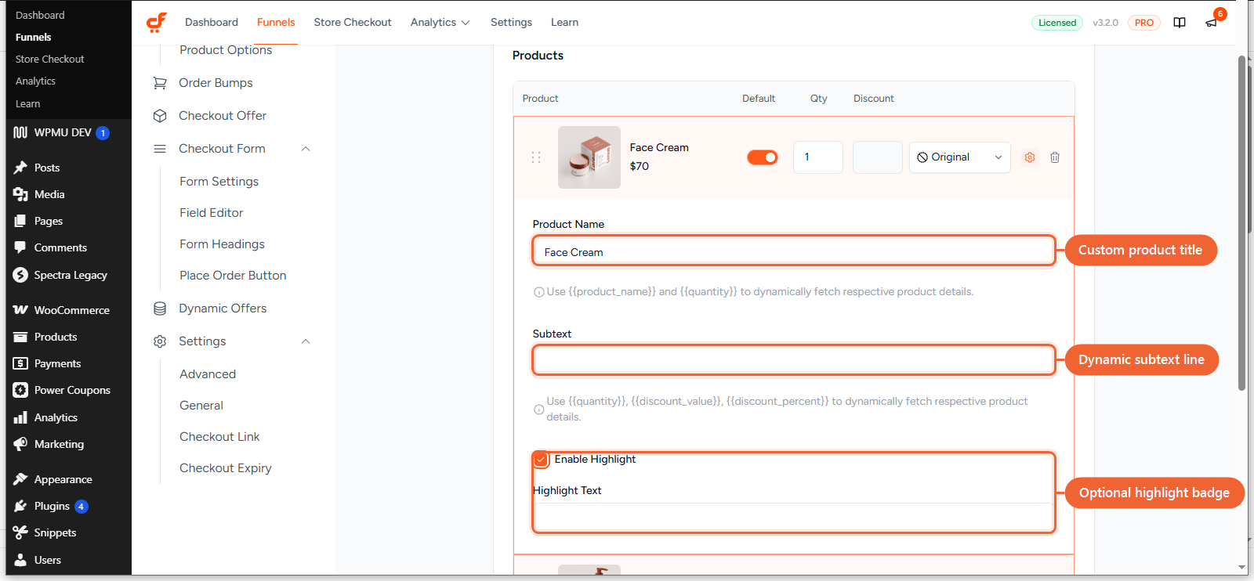1254x581 pixels.
Task: Open Settings in the top nav
Action: tap(511, 23)
